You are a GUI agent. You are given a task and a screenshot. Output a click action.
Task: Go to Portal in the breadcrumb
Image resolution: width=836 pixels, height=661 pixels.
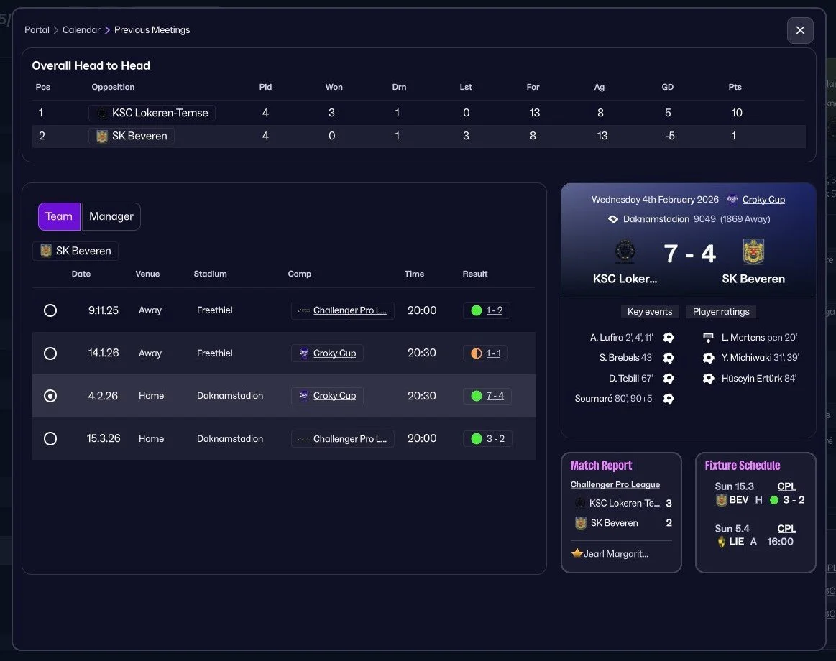tap(37, 30)
